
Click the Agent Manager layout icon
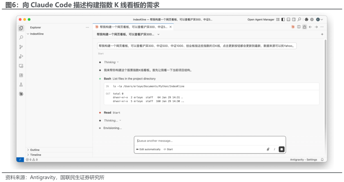[x=278, y=20]
